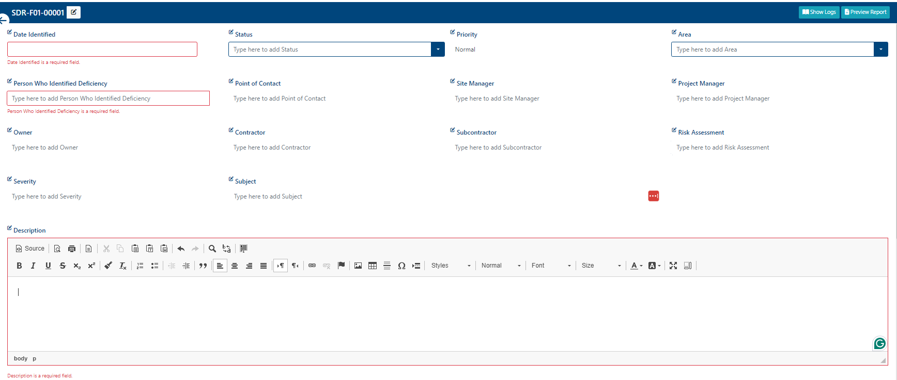This screenshot has height=380, width=897.
Task: Open the Styles dropdown
Action: (451, 266)
